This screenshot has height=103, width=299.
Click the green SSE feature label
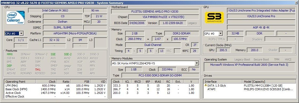click(x=53, y=54)
